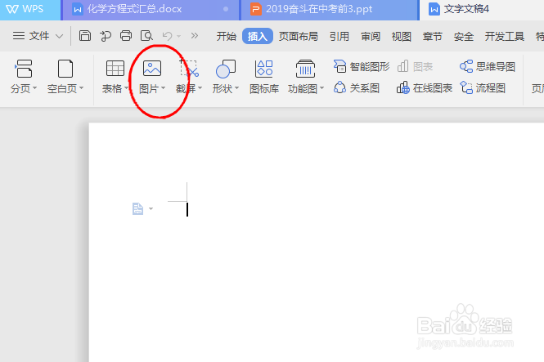This screenshot has width=544, height=362.
Task: Click inside the blank document page
Action: pos(317,242)
